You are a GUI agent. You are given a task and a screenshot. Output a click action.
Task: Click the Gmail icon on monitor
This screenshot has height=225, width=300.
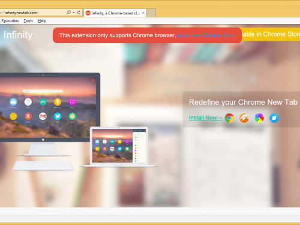[43, 116]
